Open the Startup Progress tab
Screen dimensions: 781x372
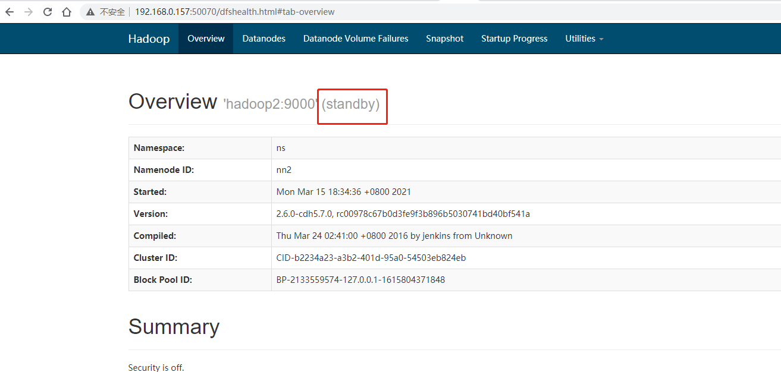click(515, 39)
